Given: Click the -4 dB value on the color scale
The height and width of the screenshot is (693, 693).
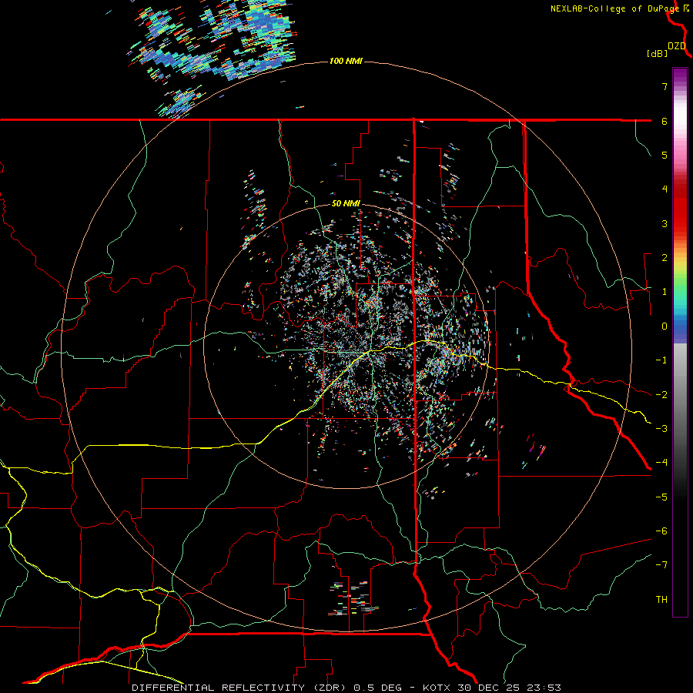Looking at the screenshot, I should [x=661, y=463].
